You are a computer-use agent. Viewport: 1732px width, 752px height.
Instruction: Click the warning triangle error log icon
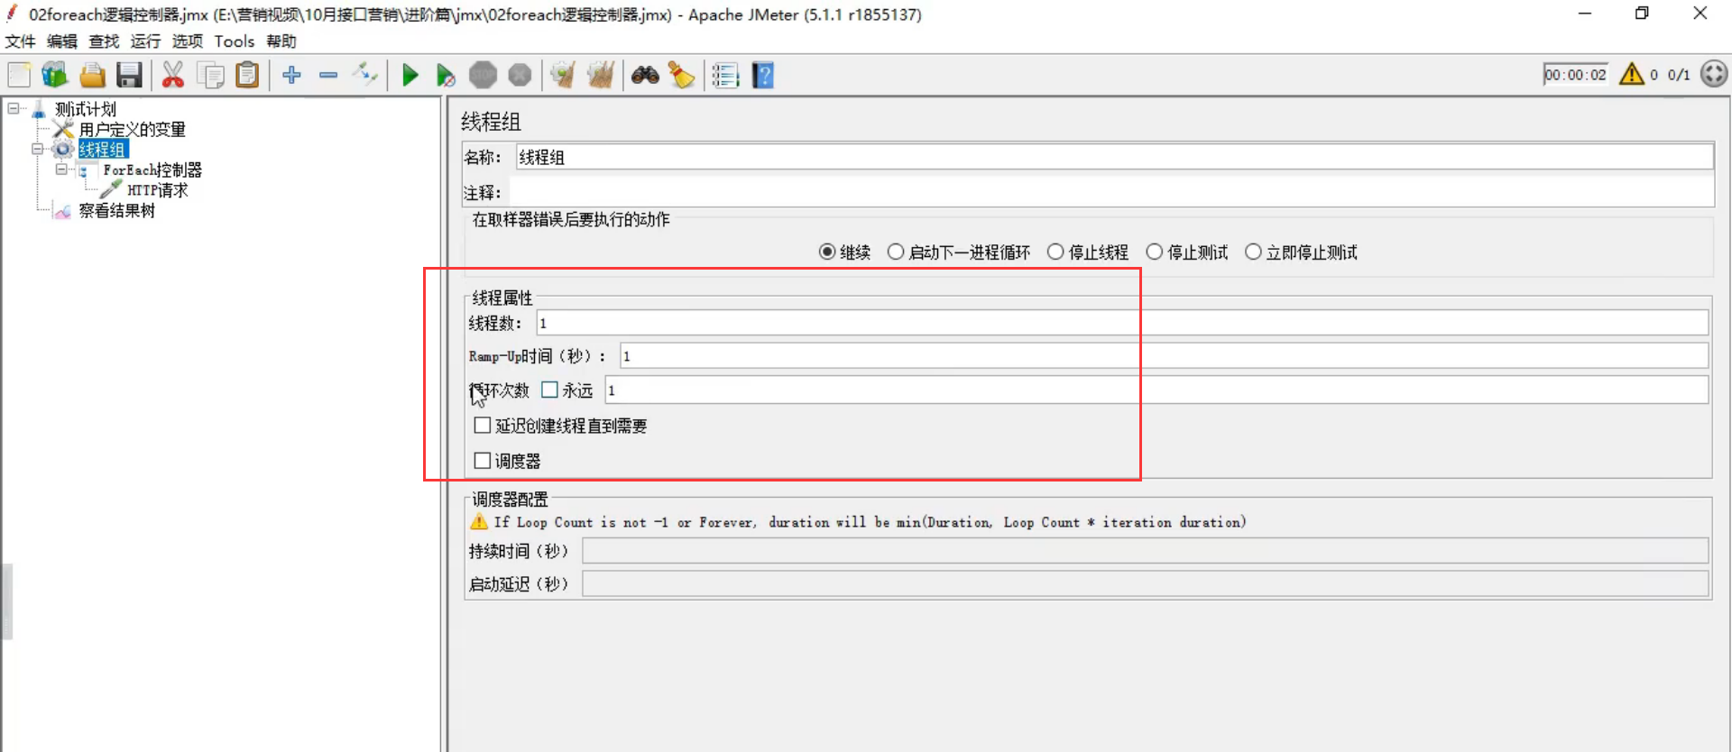click(x=1631, y=74)
